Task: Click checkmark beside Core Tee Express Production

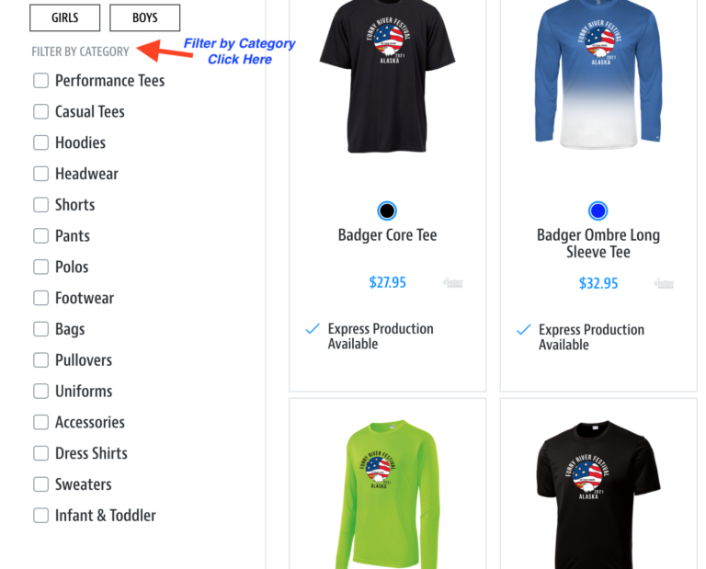Action: click(x=313, y=328)
